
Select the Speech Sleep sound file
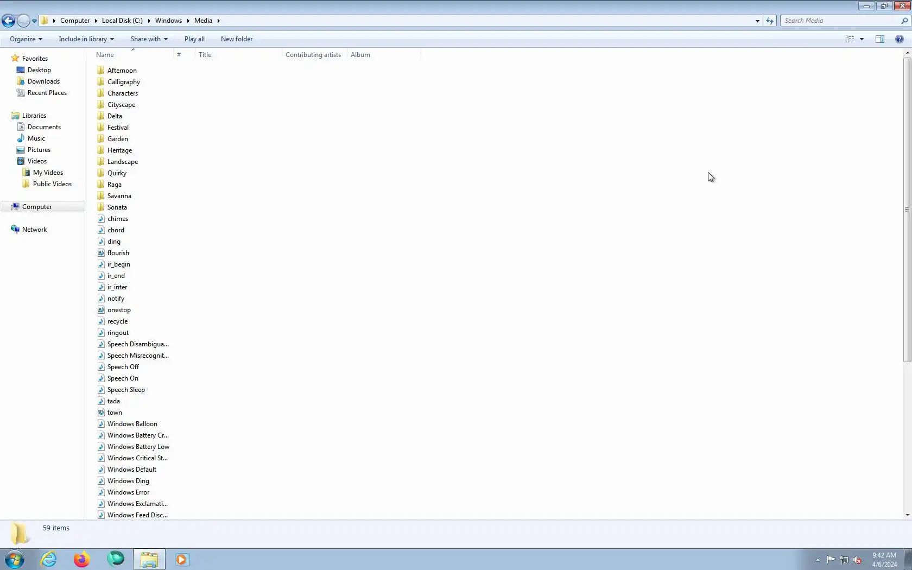point(126,390)
